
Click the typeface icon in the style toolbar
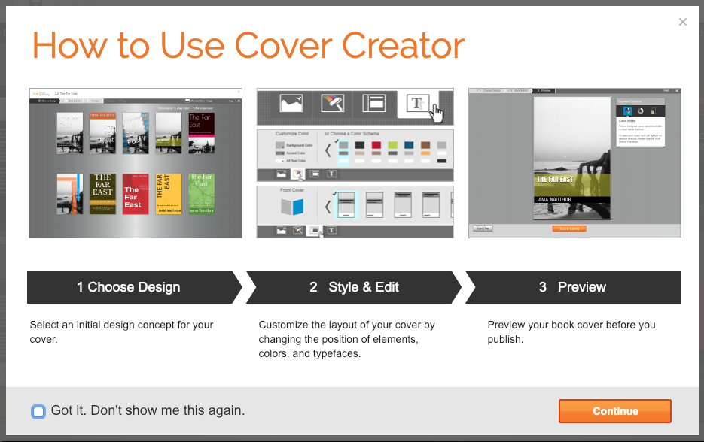point(416,104)
